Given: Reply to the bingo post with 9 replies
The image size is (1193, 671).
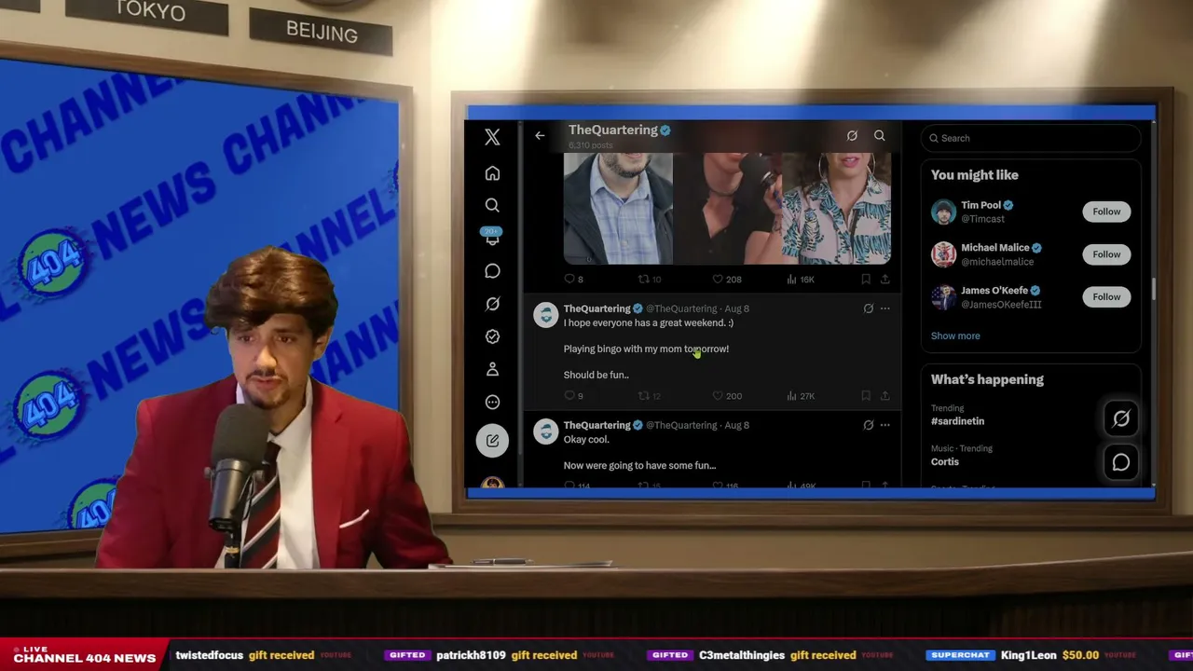Looking at the screenshot, I should coord(574,396).
